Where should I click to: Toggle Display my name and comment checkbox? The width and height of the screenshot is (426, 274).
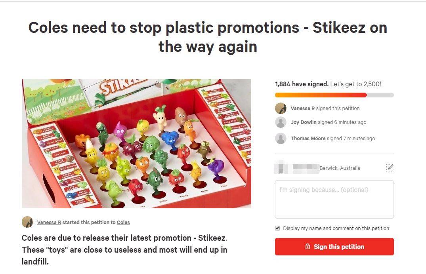coord(277,228)
